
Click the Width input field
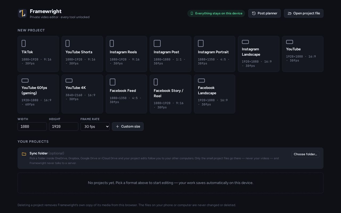pyautogui.click(x=32, y=126)
